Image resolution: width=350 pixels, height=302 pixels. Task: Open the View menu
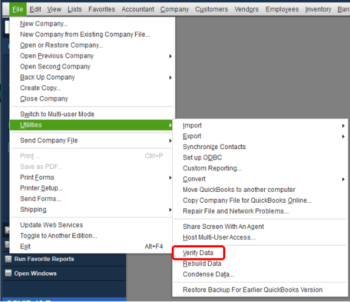[54, 9]
